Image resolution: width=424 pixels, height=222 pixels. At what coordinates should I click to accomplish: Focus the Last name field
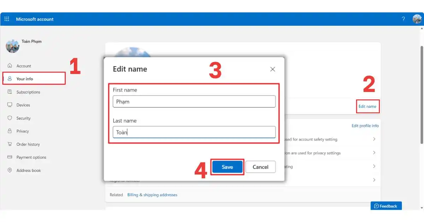[x=194, y=132]
